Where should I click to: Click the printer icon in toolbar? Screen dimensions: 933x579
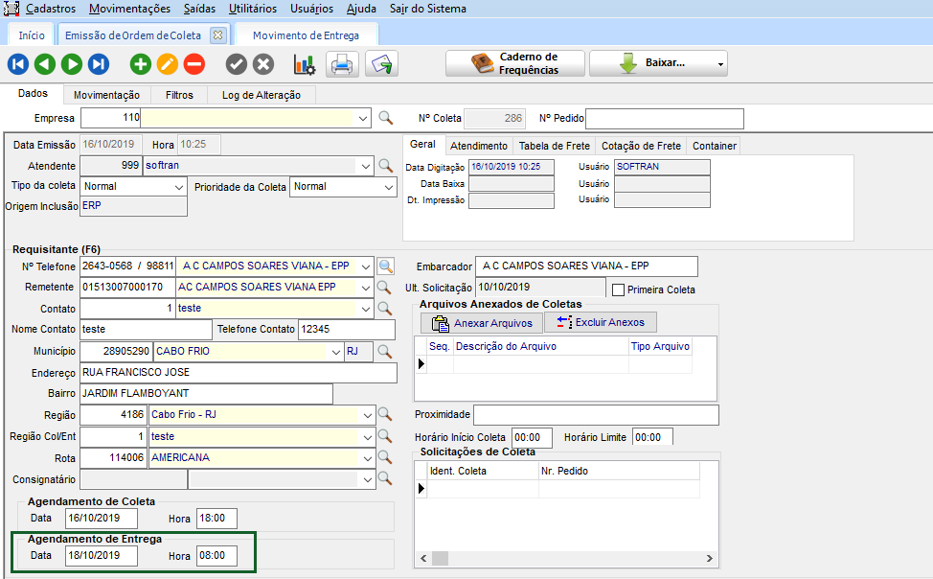click(342, 64)
